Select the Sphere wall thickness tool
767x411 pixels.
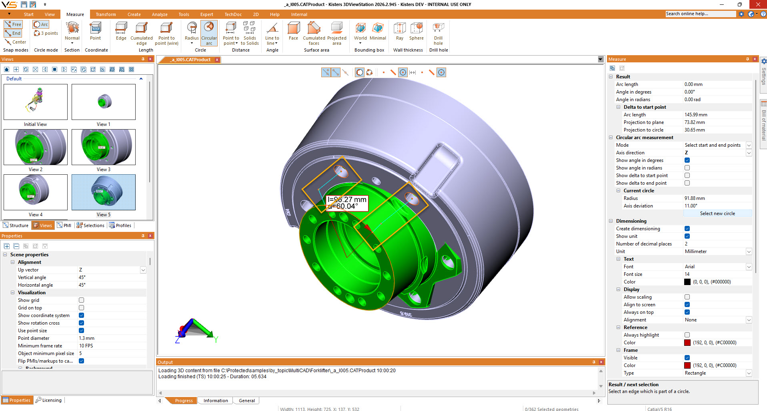pos(417,31)
